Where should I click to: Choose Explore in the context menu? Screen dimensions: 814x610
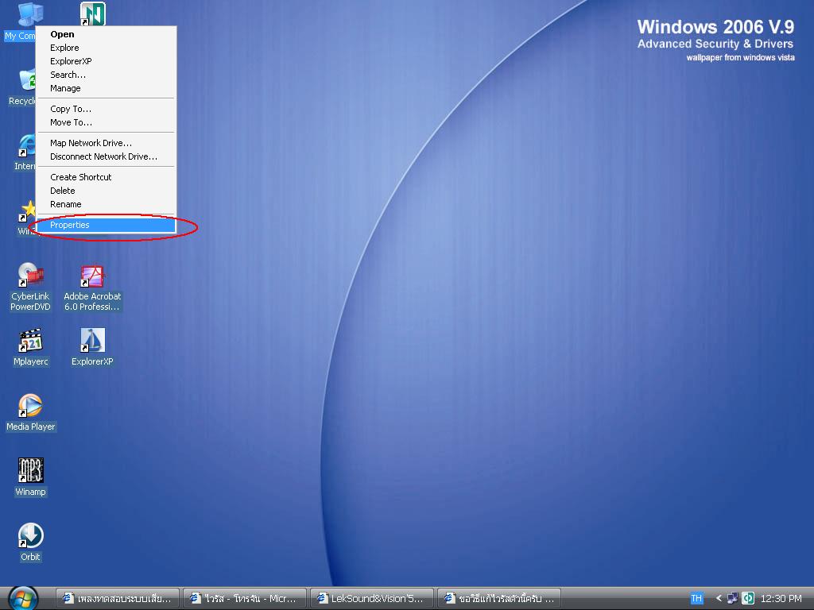point(106,48)
